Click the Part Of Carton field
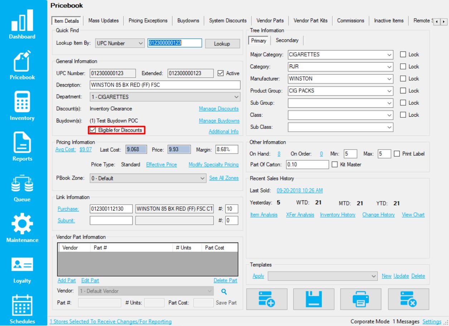Screen dimensions: 449x326 click(308, 165)
